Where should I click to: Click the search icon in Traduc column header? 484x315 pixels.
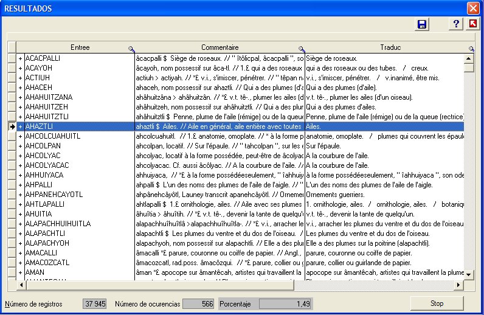coord(471,49)
